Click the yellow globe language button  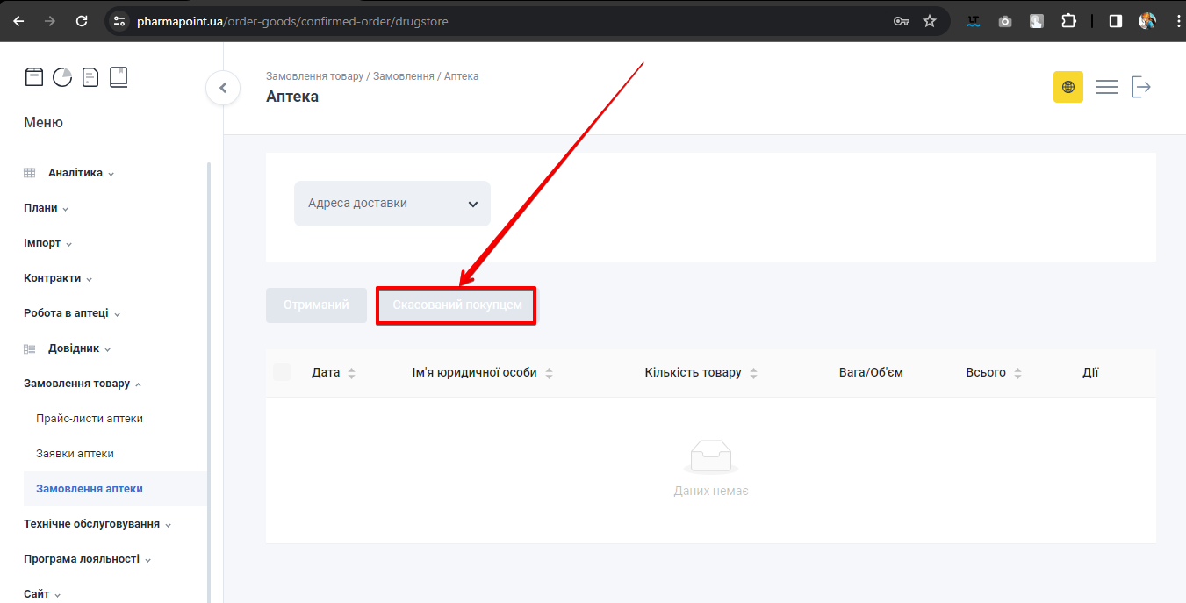[1067, 87]
